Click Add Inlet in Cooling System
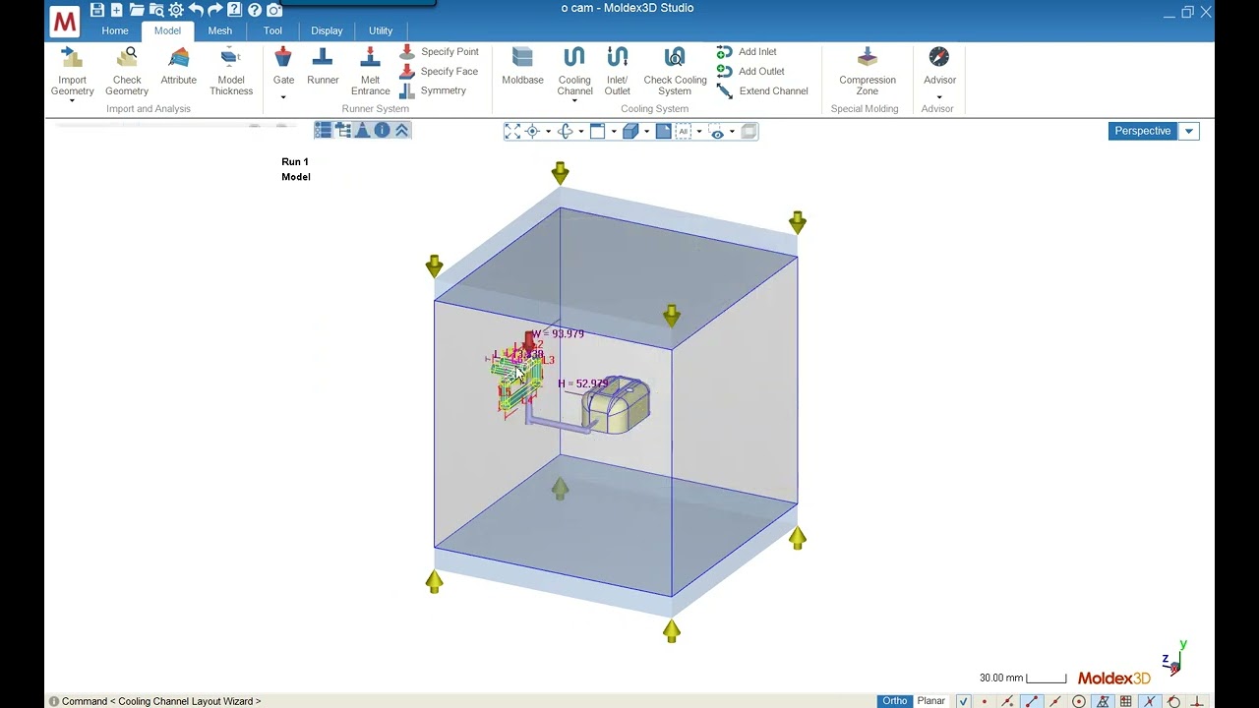The image size is (1259, 708). pos(747,51)
